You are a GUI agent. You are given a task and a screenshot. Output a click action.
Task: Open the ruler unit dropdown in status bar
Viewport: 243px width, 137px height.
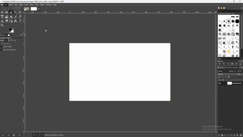35,135
